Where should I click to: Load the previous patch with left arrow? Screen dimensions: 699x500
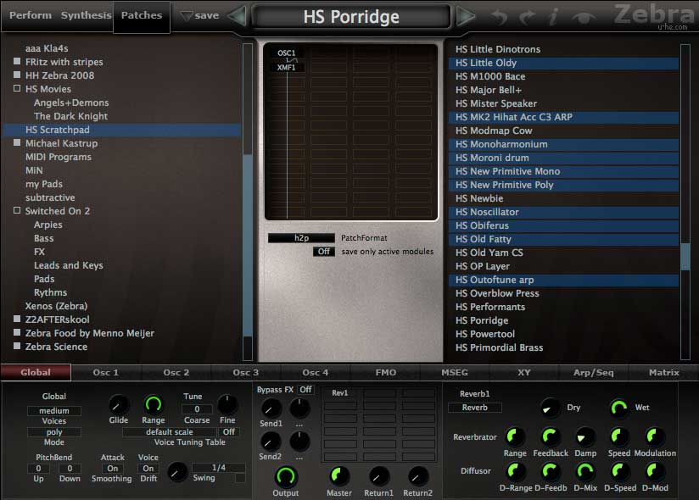(x=238, y=16)
